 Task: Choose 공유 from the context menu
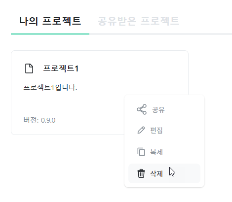[158, 110]
